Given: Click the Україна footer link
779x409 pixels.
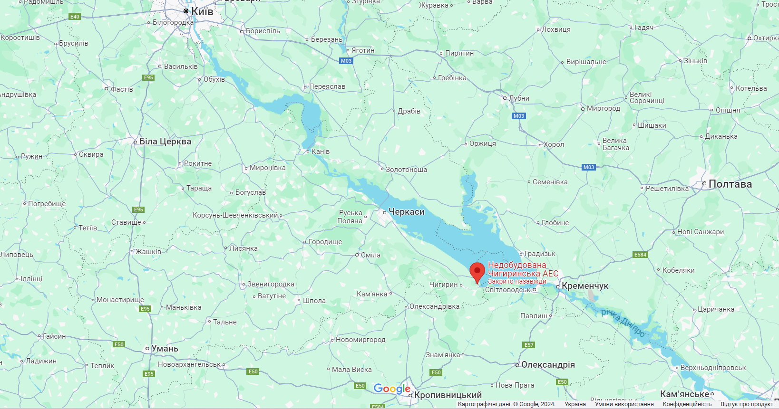Looking at the screenshot, I should click(575, 404).
